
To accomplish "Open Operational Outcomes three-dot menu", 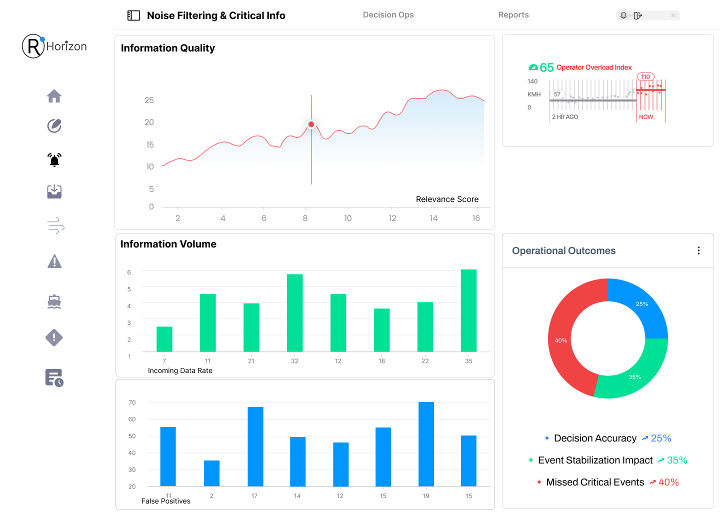I will pyautogui.click(x=698, y=250).
